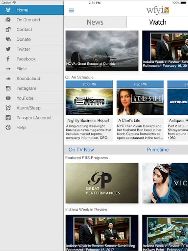Select A Chef's Life schedule thumbnail
Viewport: 188px width, 251px height.
pyautogui.click(x=140, y=102)
